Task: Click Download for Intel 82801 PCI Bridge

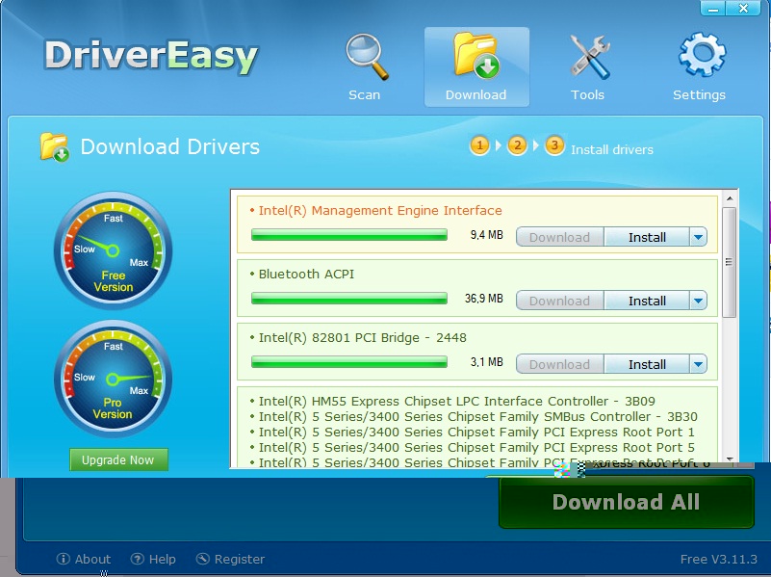Action: [x=559, y=364]
